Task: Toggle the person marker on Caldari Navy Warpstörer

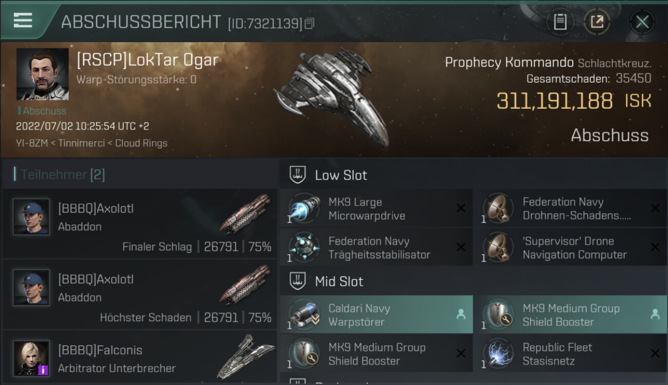Action: 461,315
